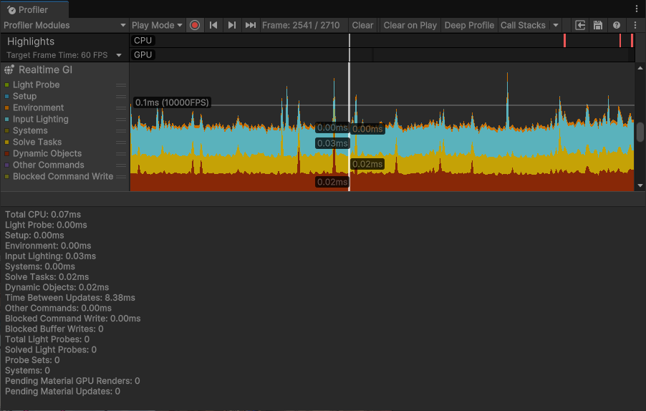Image resolution: width=646 pixels, height=411 pixels.
Task: Toggle Deep Profile mode
Action: (x=469, y=25)
